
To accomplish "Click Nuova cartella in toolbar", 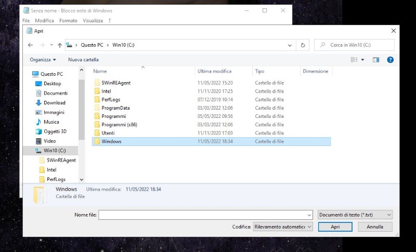I will coord(83,60).
